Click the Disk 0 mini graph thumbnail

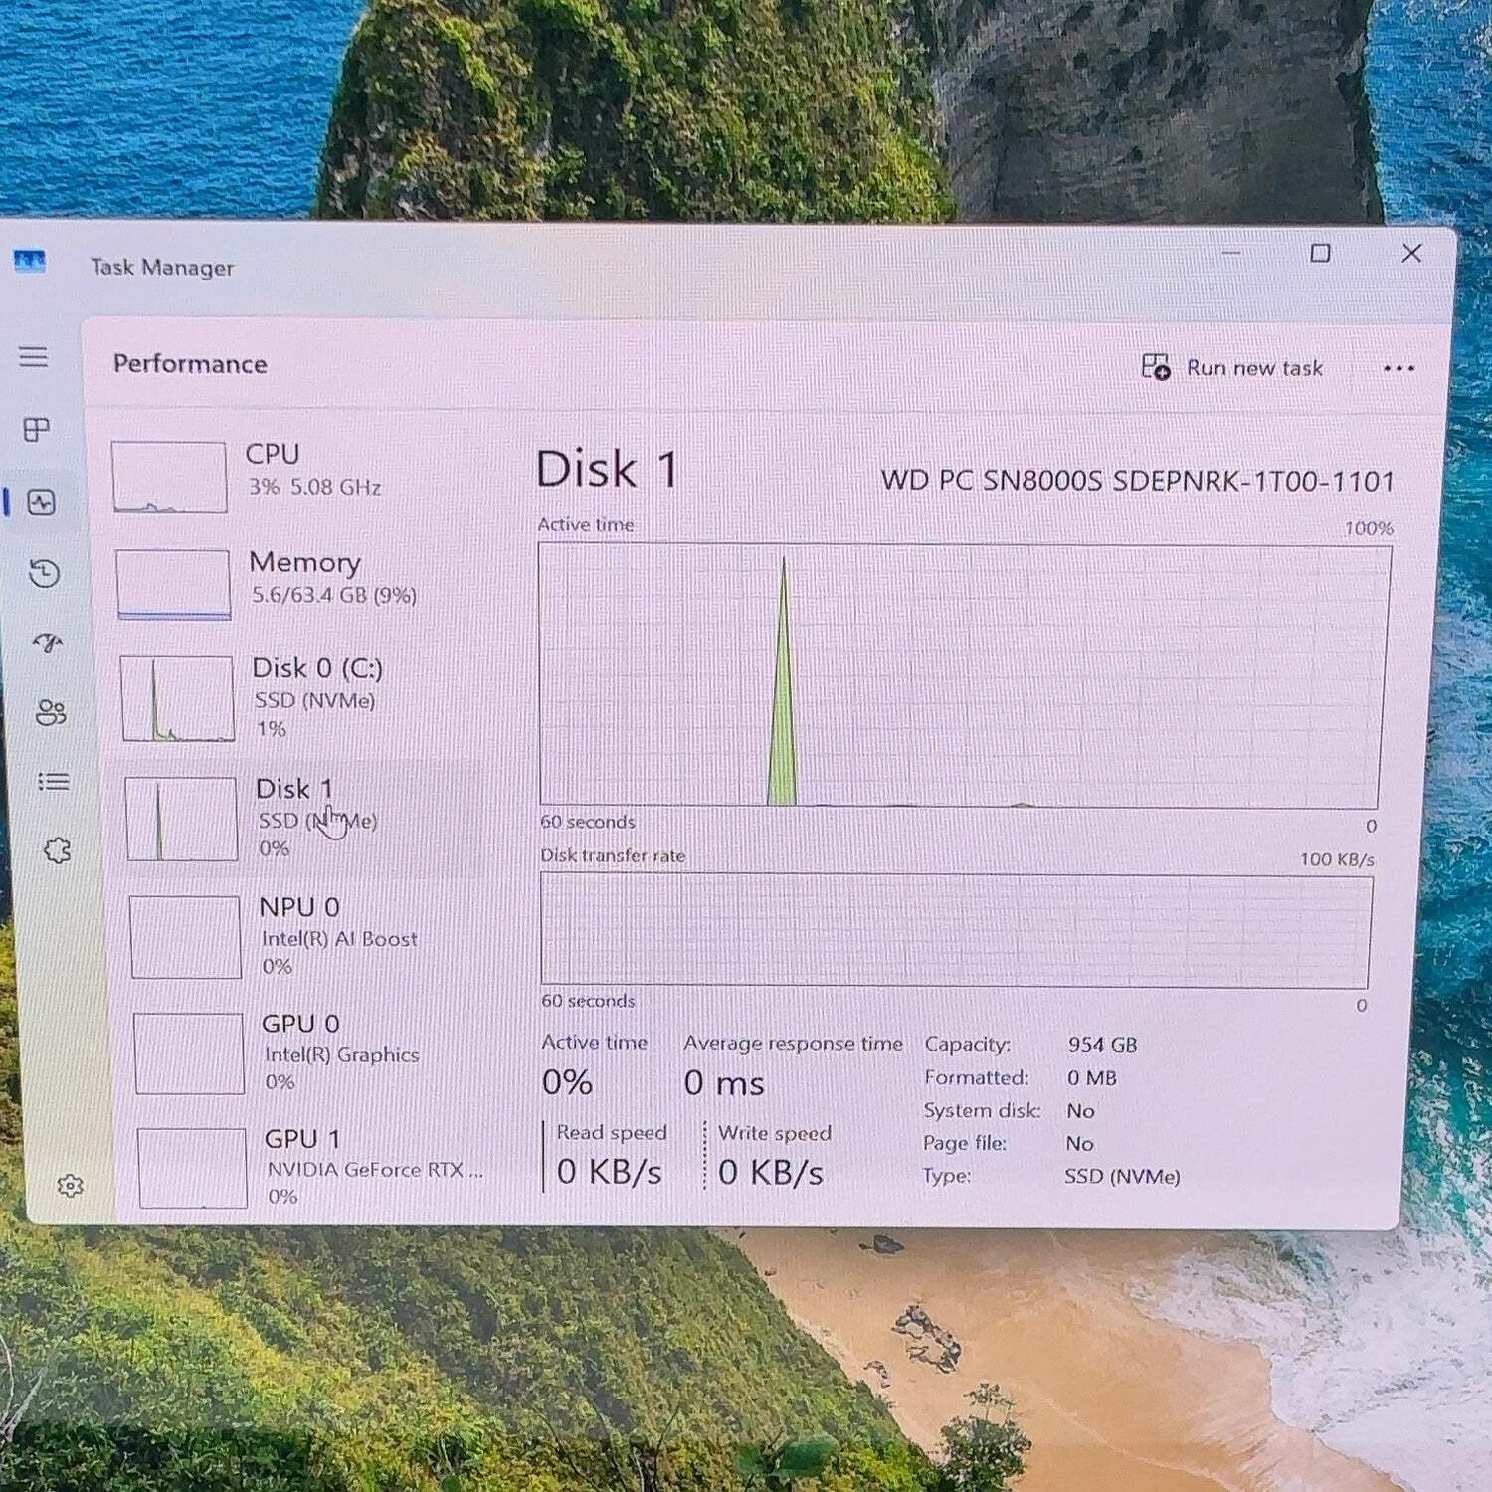coord(177,698)
